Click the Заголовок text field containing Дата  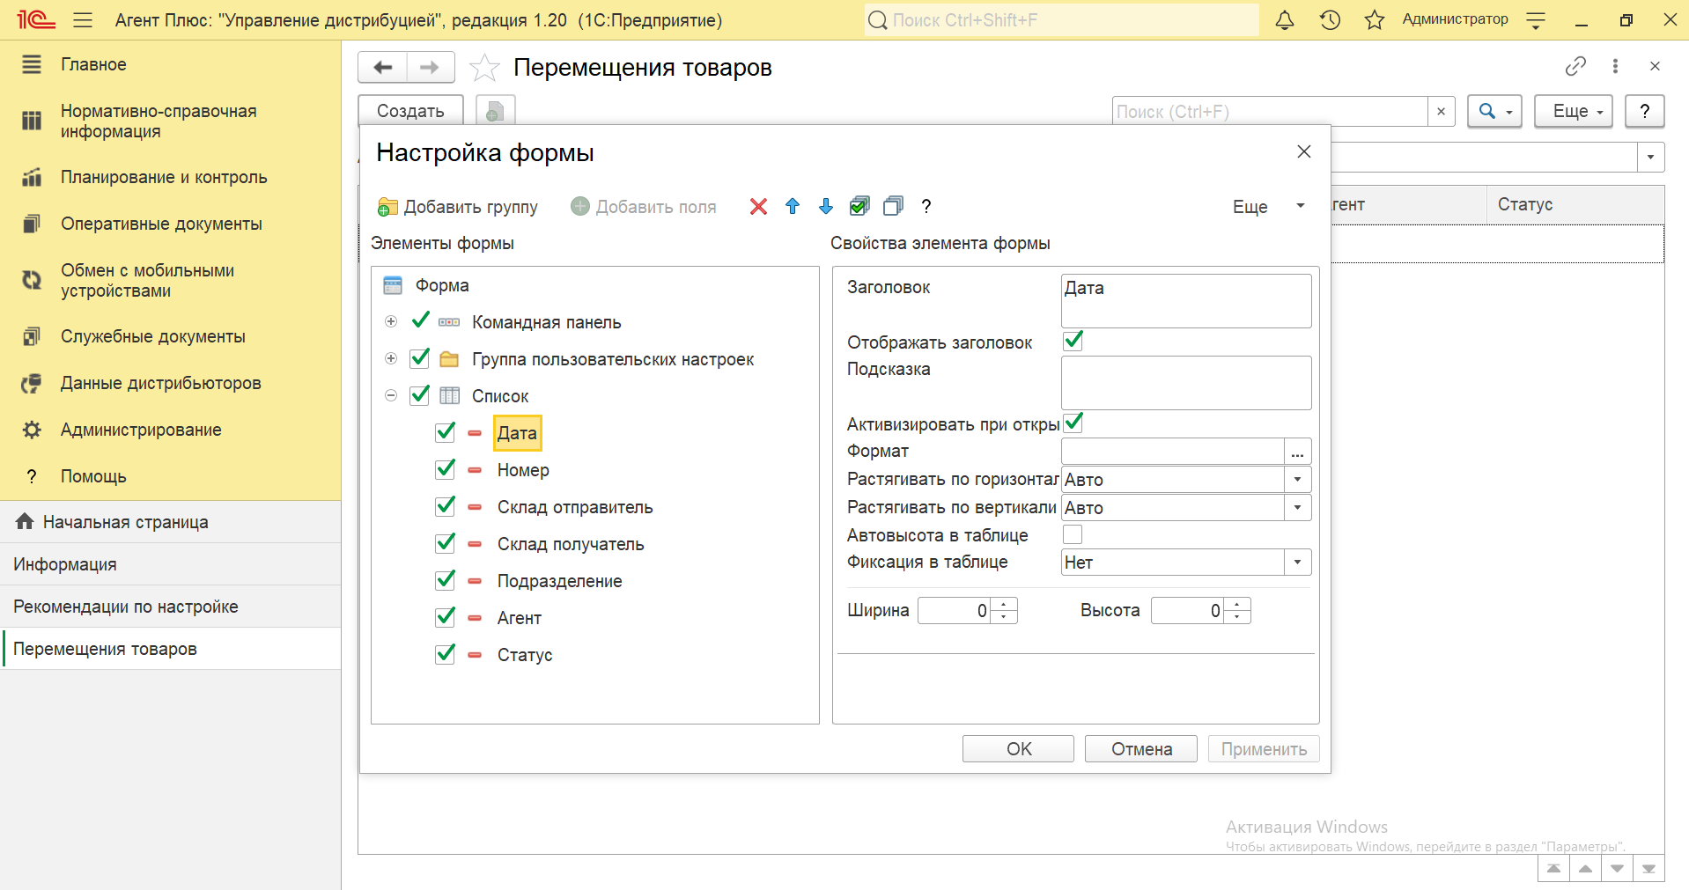tap(1186, 300)
